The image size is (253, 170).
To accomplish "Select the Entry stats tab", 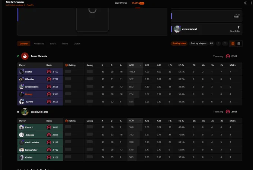I will point(53,43).
